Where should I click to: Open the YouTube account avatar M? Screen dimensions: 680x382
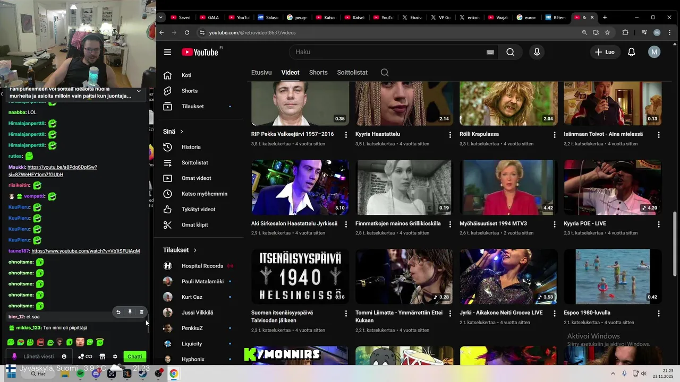pos(654,52)
